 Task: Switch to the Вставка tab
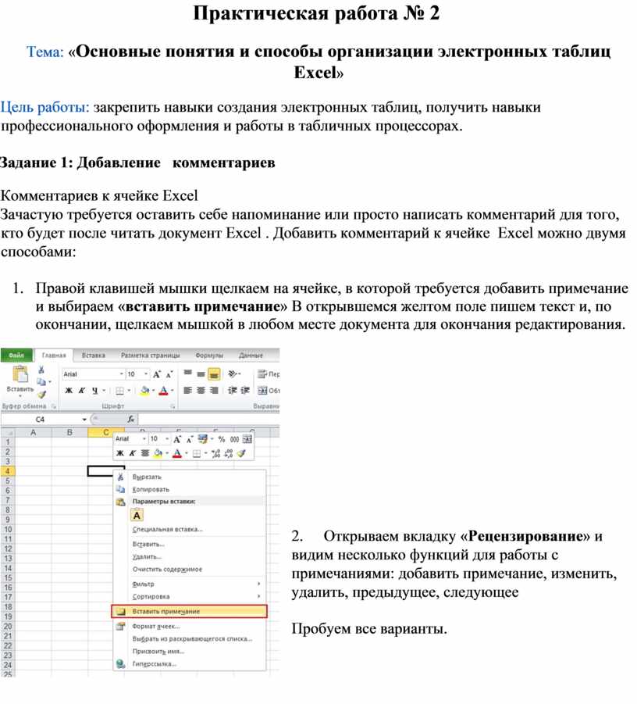(x=94, y=356)
